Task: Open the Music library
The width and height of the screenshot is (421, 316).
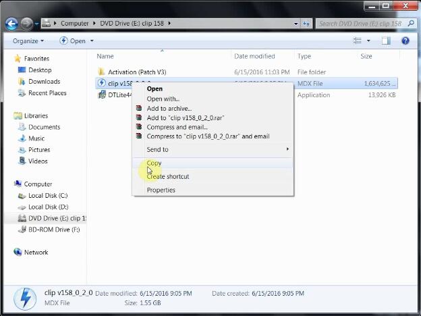Action: (36, 138)
